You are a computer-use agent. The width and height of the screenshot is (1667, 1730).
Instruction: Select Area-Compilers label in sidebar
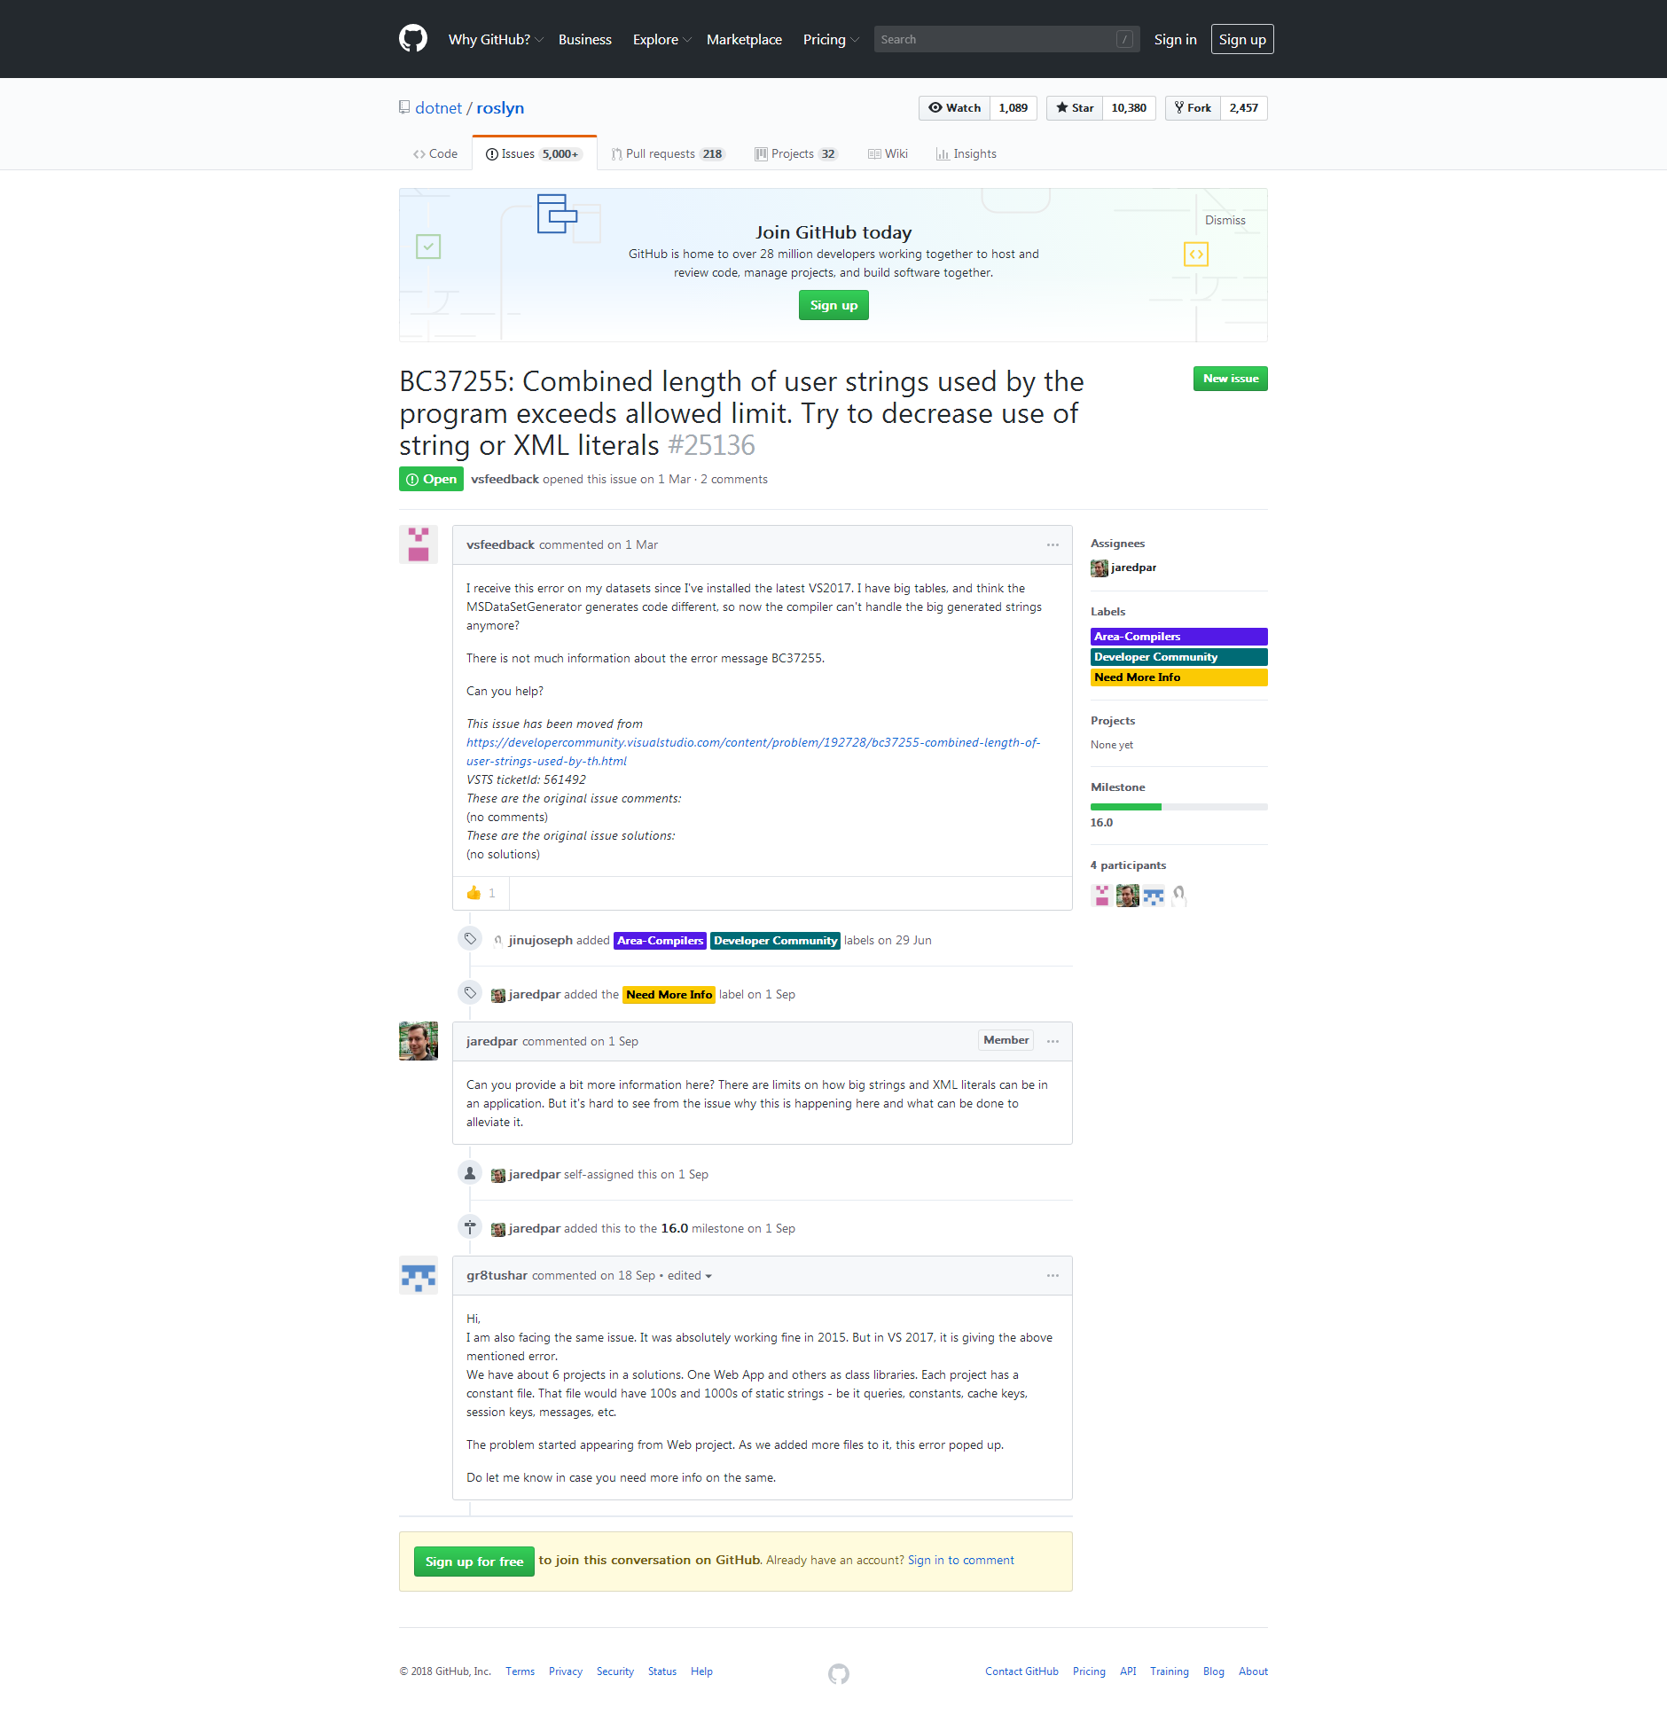point(1179,637)
